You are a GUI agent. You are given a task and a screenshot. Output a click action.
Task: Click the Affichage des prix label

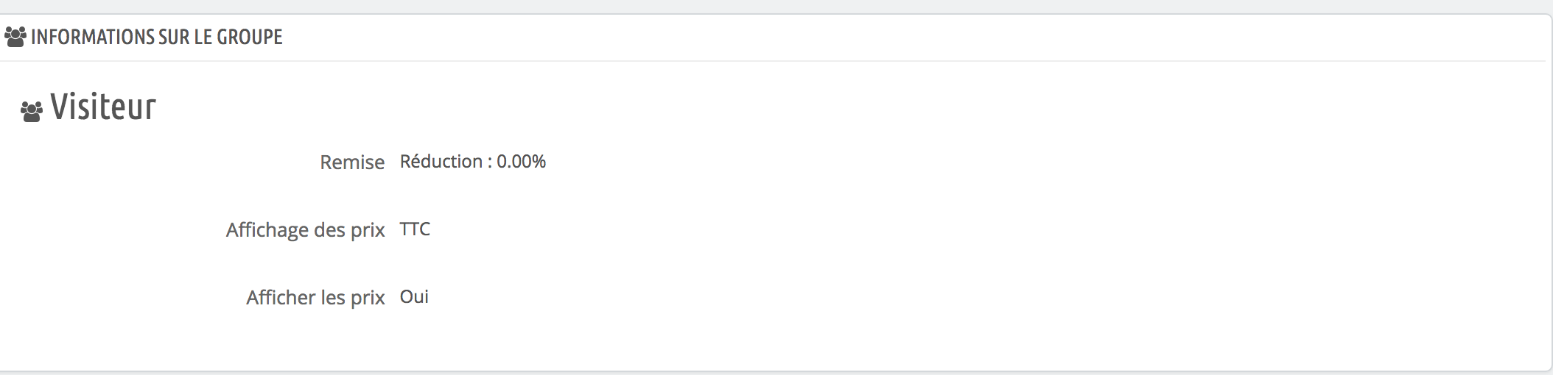306,230
